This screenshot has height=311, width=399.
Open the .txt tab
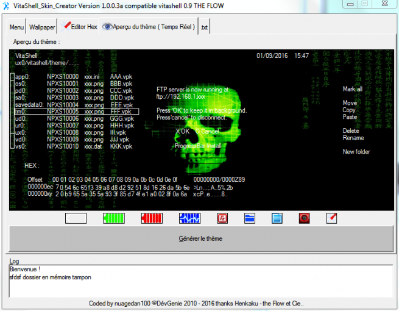click(204, 27)
